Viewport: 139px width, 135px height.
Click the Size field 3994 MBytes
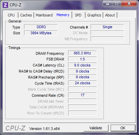coord(41,33)
